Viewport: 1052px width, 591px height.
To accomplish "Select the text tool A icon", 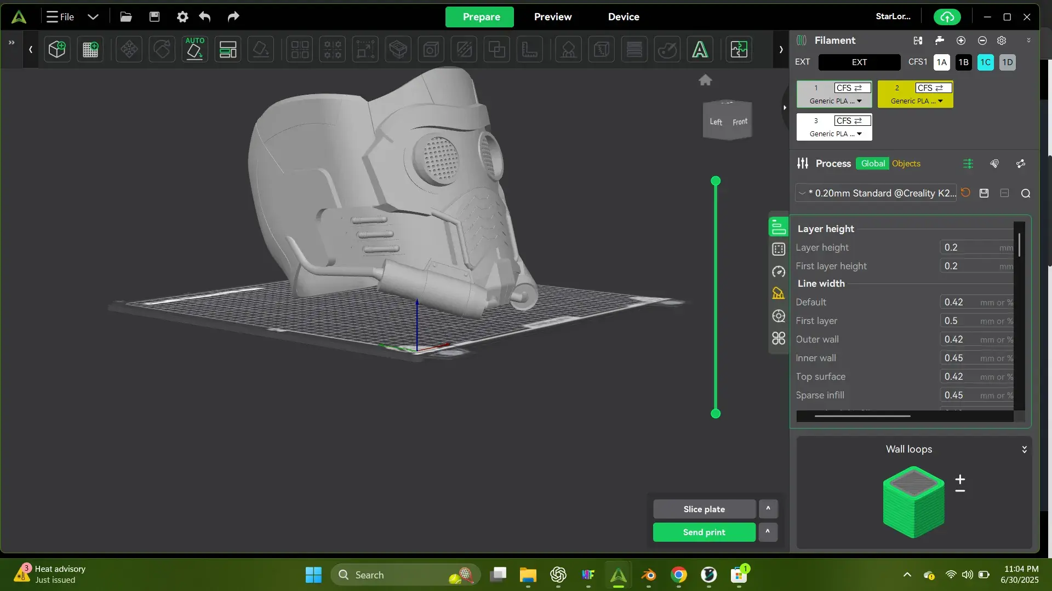I will [700, 50].
